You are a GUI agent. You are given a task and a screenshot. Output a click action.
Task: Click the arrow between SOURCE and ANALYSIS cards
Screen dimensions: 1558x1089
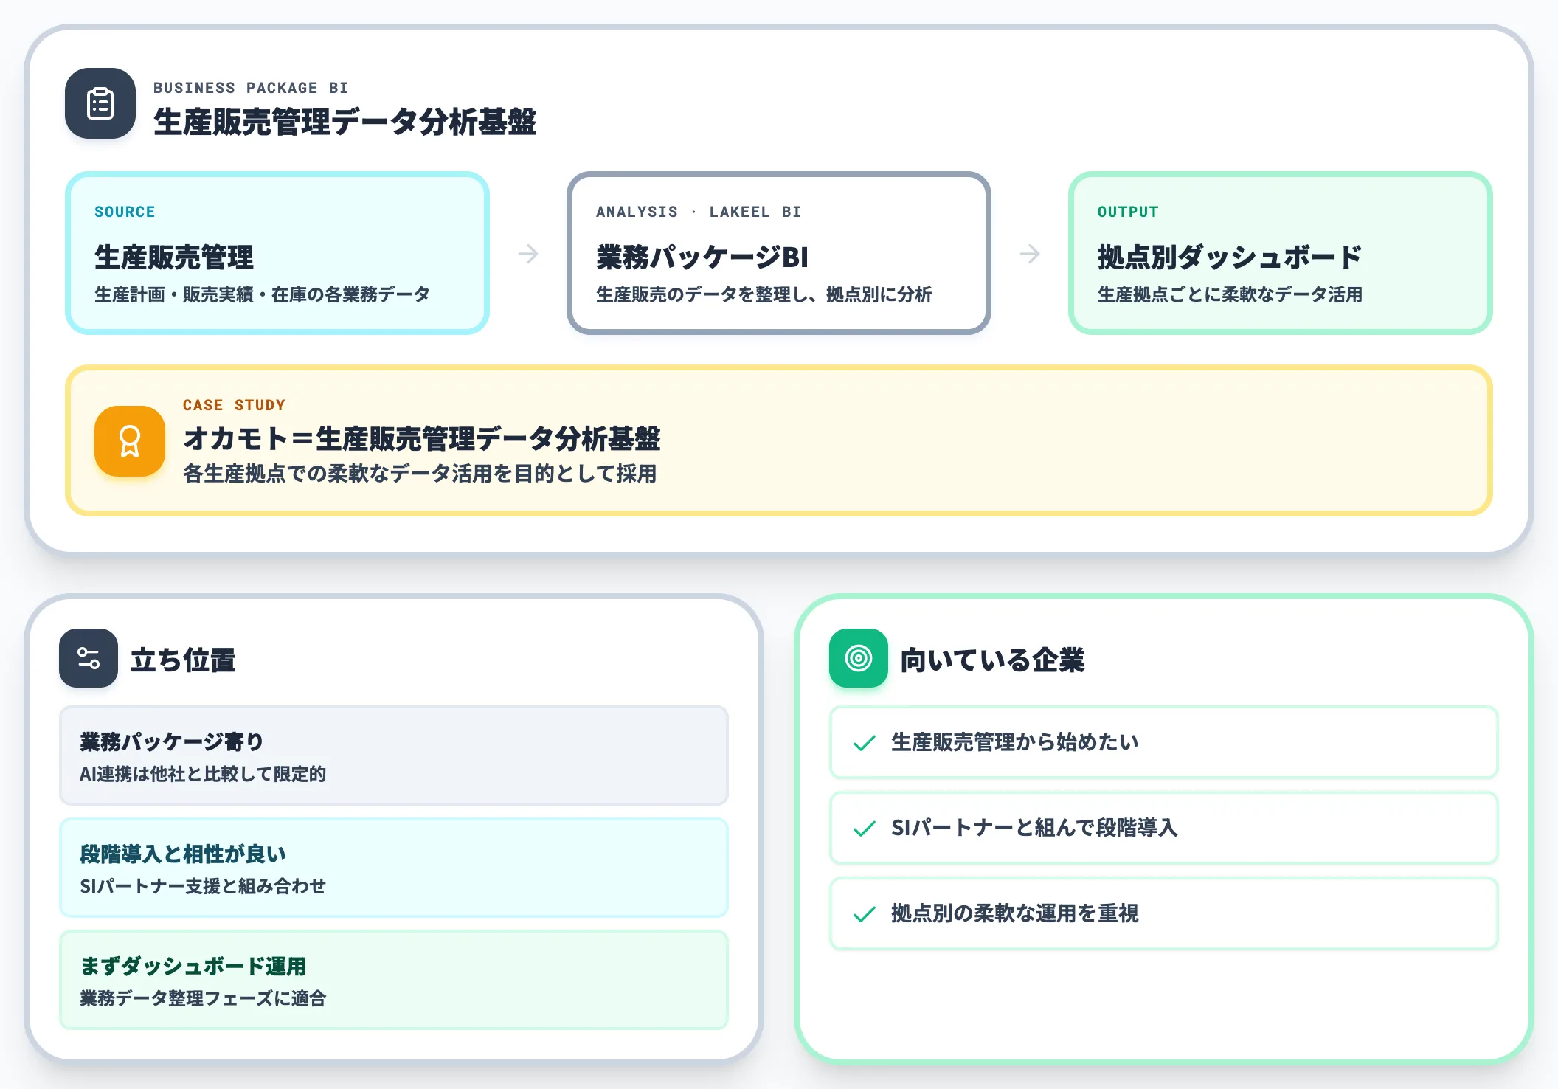tap(528, 254)
